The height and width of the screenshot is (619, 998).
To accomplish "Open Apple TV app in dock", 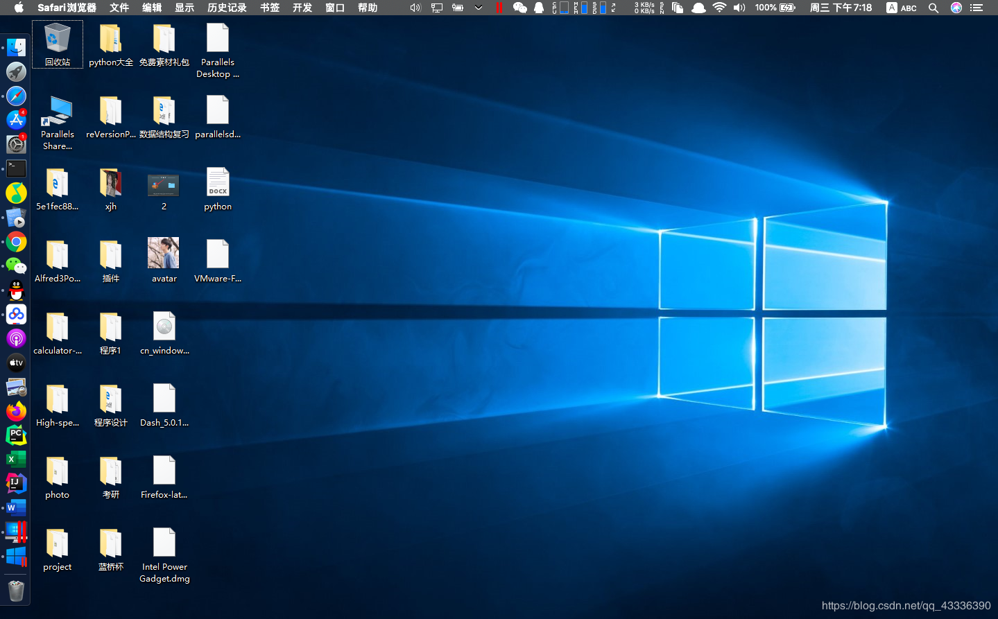I will [x=16, y=363].
